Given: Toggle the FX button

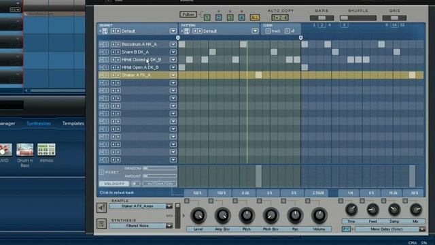Looking at the screenshot, I should click(346, 229).
